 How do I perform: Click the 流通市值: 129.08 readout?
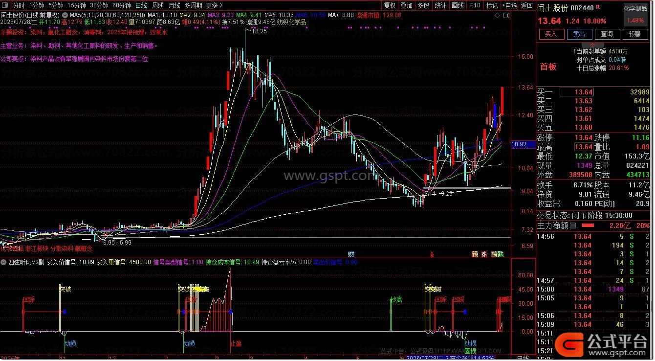pyautogui.click(x=379, y=15)
